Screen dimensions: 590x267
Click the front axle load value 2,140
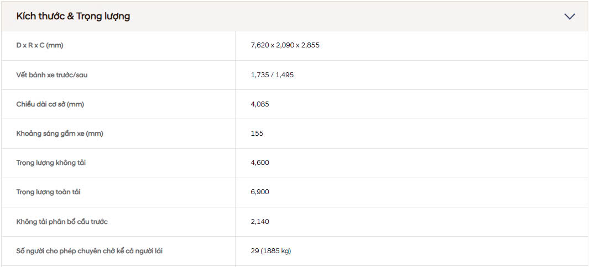(x=260, y=222)
